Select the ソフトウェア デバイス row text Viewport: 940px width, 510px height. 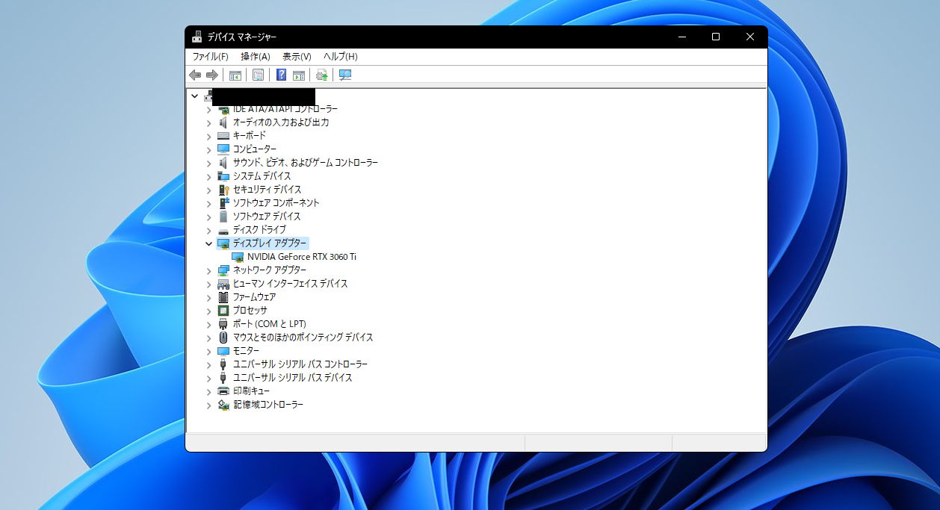point(267,217)
